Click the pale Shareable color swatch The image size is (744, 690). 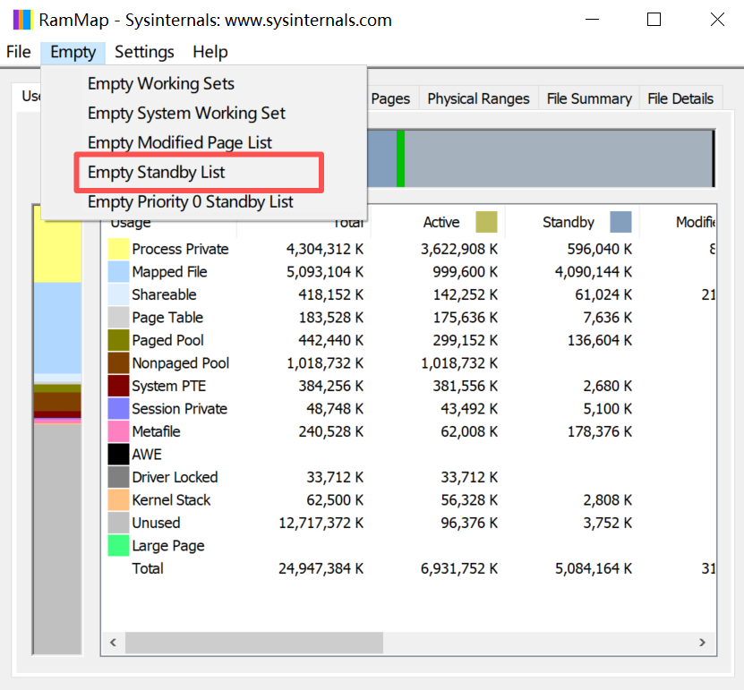(118, 294)
